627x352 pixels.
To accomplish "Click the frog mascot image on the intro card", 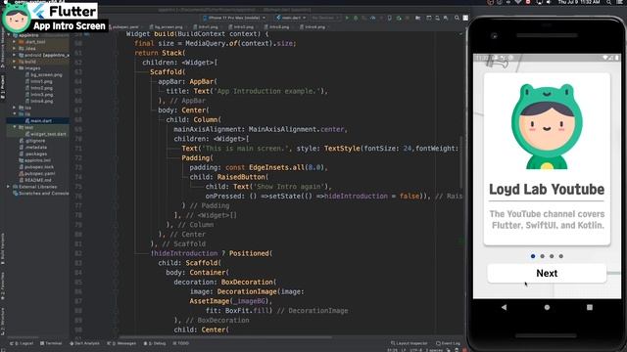I will (x=547, y=126).
